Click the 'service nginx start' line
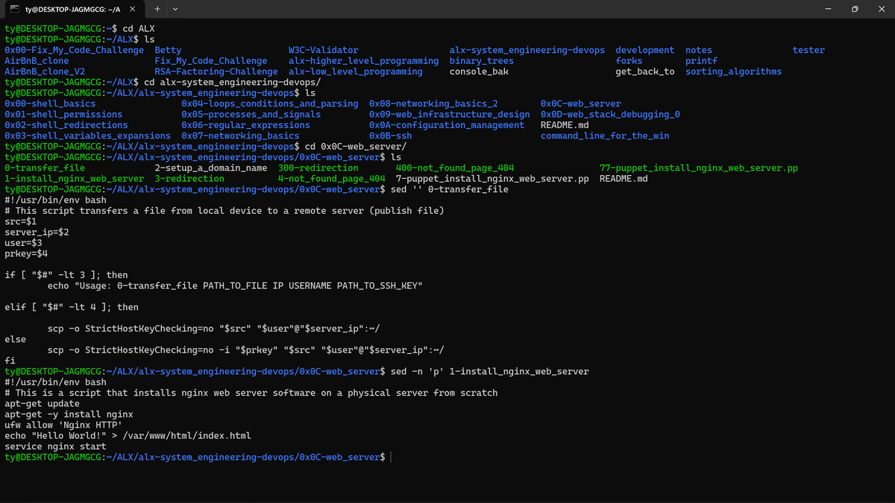Screen dimensions: 895x503 [55, 447]
